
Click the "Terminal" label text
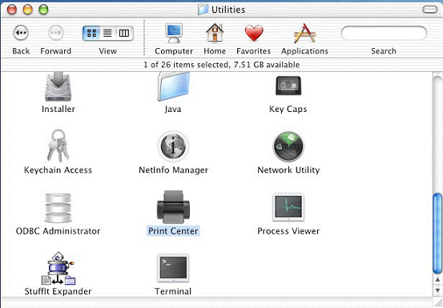tap(173, 291)
